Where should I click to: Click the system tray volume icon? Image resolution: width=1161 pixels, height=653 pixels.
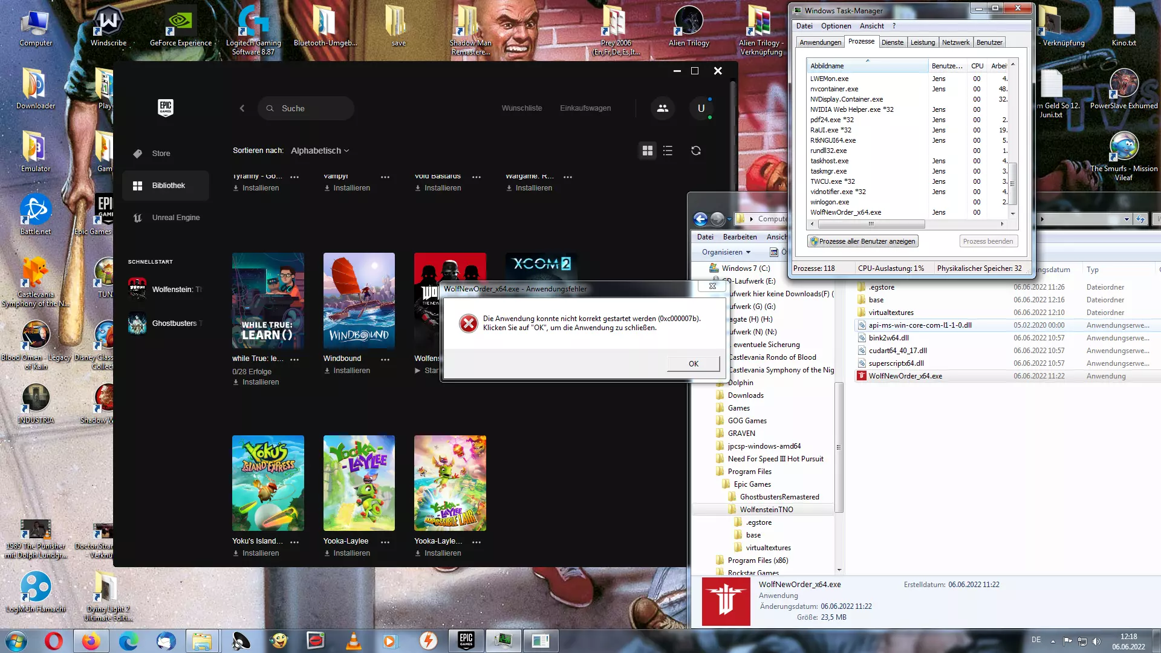pyautogui.click(x=1096, y=641)
